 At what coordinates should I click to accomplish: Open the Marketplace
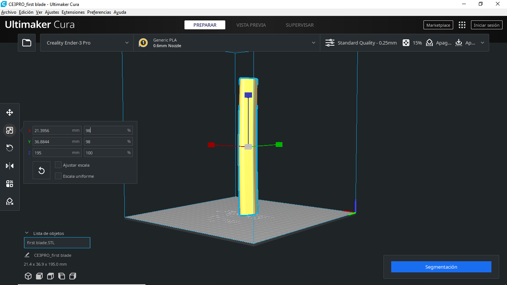438,25
